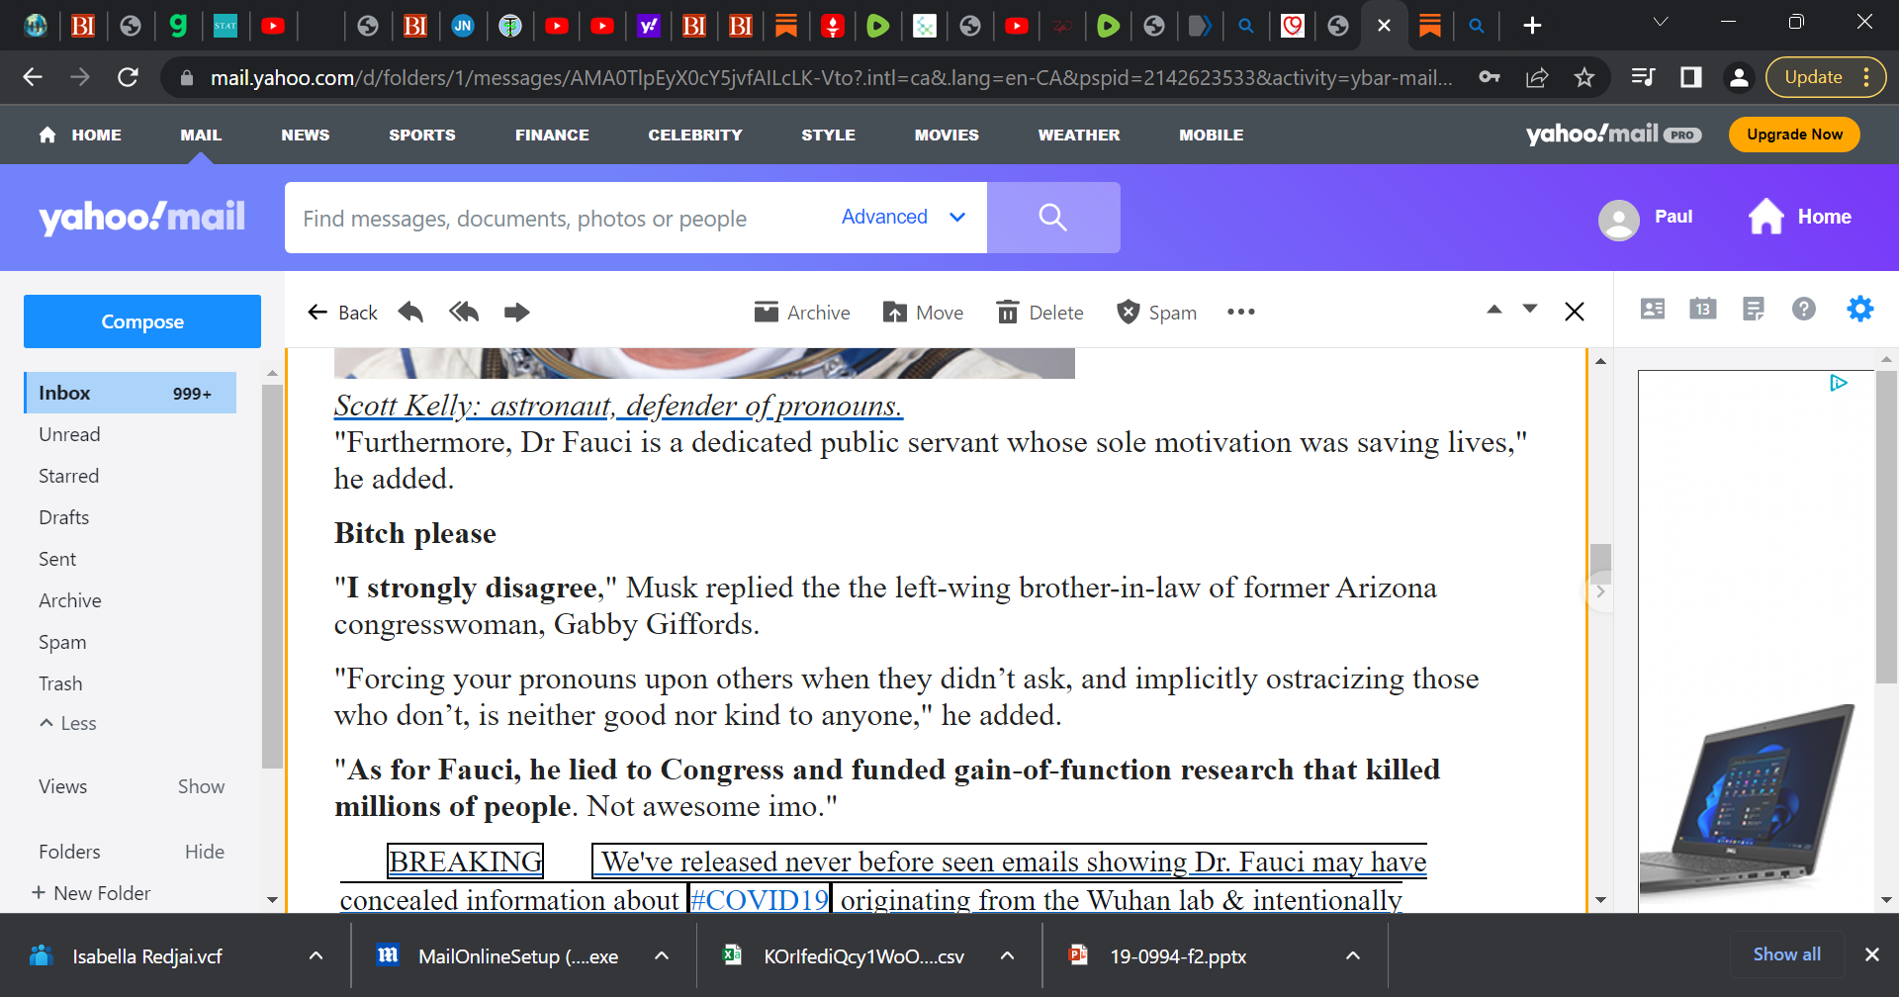Screen dimensions: 1899x997
Task: Expand options for 19-0994-f2.pptx download
Action: [1352, 955]
